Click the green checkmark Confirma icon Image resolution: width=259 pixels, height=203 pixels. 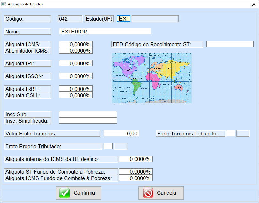[64, 193]
